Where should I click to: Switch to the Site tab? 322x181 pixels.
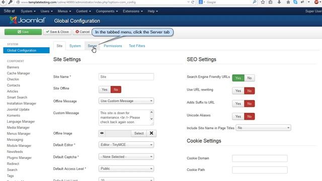pos(59,46)
